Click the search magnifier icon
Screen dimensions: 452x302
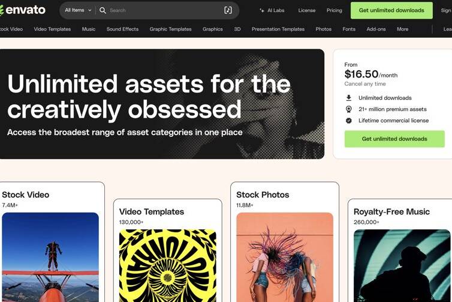click(103, 10)
